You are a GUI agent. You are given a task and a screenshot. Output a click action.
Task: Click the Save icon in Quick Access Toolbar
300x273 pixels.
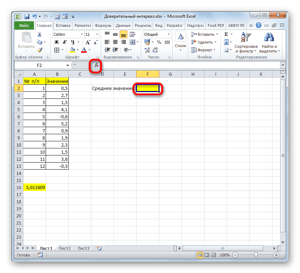click(x=27, y=16)
